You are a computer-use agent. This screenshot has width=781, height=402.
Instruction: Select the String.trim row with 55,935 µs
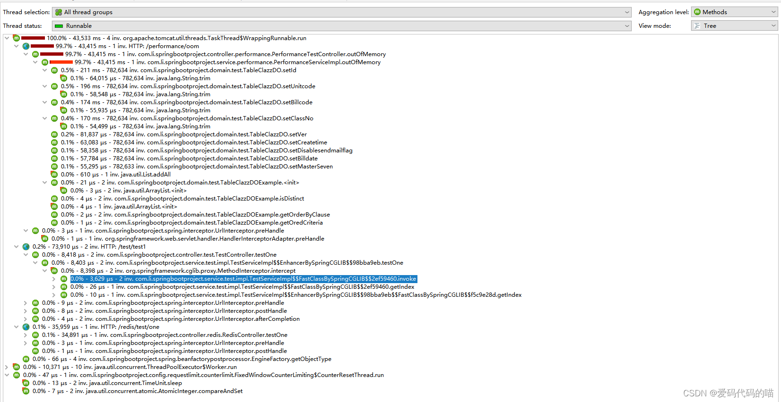pos(140,110)
